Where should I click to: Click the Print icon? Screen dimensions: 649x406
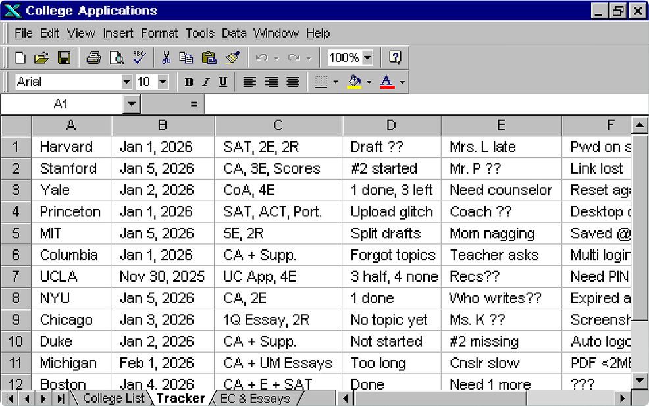[x=94, y=58]
